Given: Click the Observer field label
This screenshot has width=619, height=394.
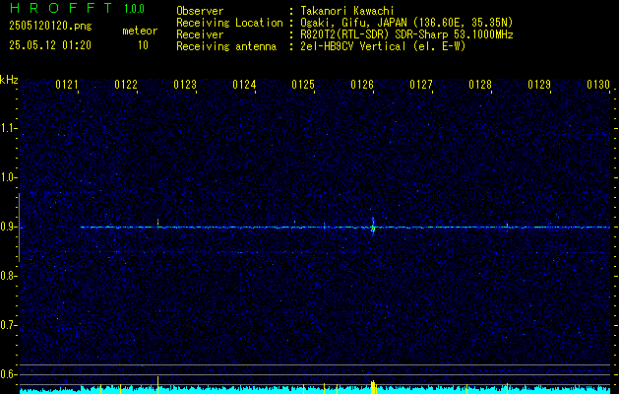Looking at the screenshot, I should [200, 11].
